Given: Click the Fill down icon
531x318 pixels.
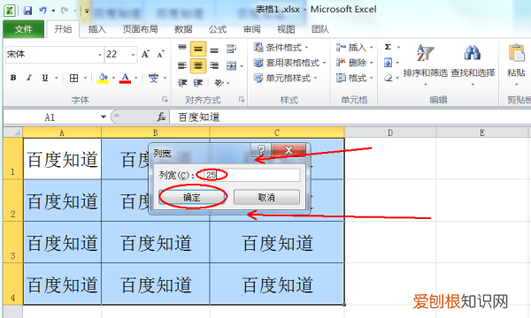Looking at the screenshot, I should 389,63.
